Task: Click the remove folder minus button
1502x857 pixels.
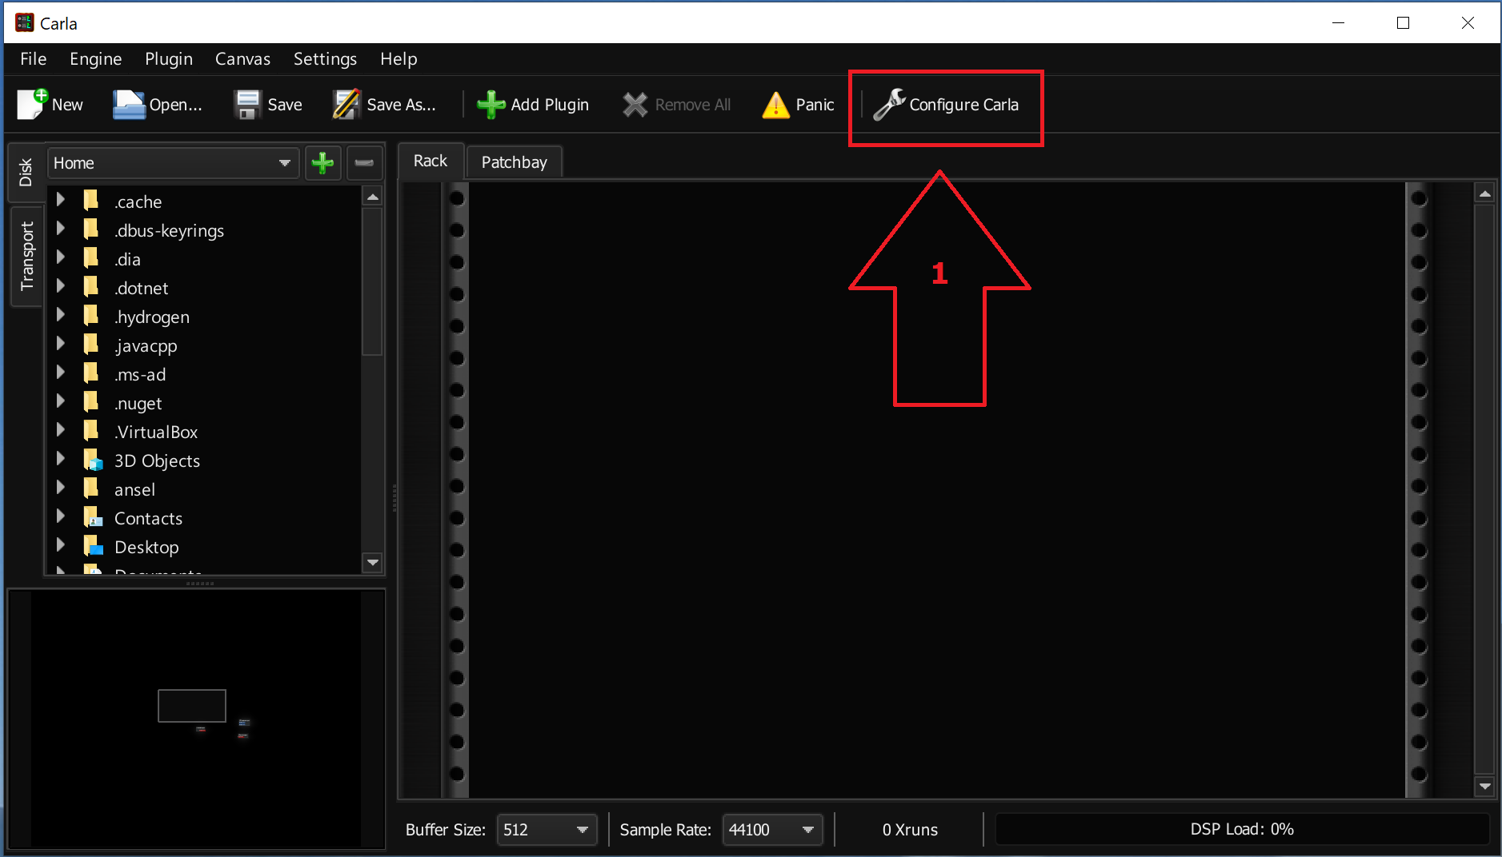Action: (x=364, y=163)
